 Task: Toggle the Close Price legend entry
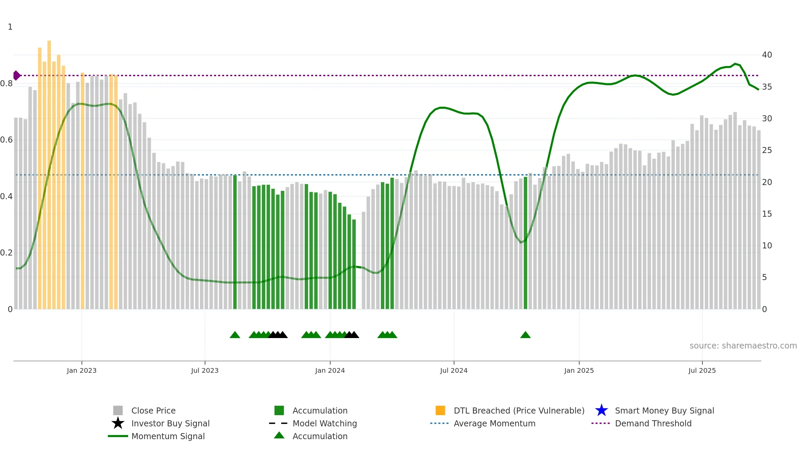click(153, 411)
